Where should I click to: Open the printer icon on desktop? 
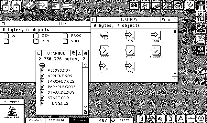click(67, 6)
